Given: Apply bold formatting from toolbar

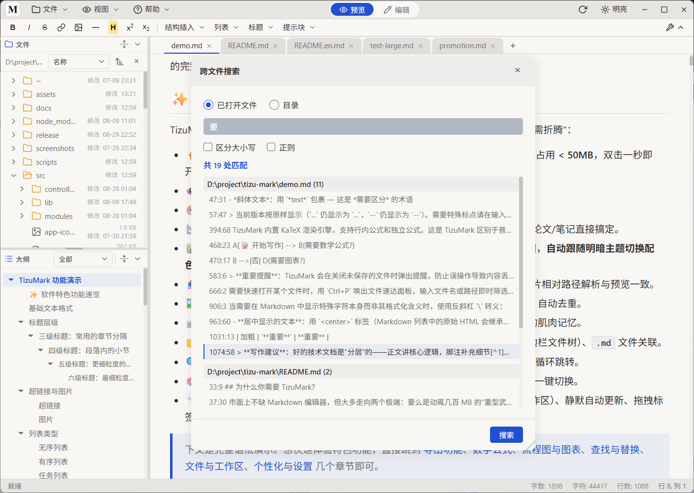Looking at the screenshot, I should coord(13,28).
